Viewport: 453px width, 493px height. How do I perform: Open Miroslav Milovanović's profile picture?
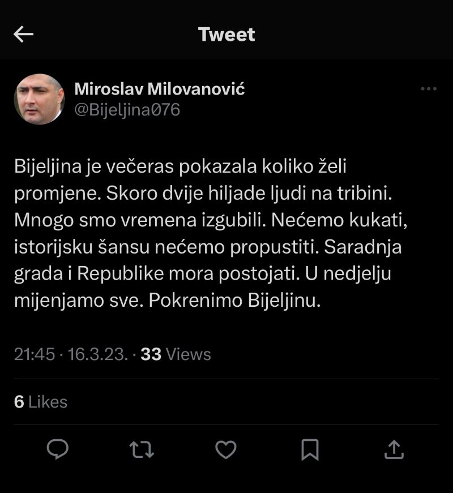[x=39, y=98]
